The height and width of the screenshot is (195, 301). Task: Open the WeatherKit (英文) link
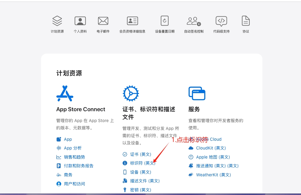pyautogui.click(x=214, y=175)
